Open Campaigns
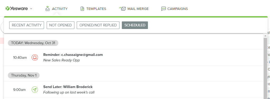270x99 pixels. pyautogui.click(x=177, y=9)
